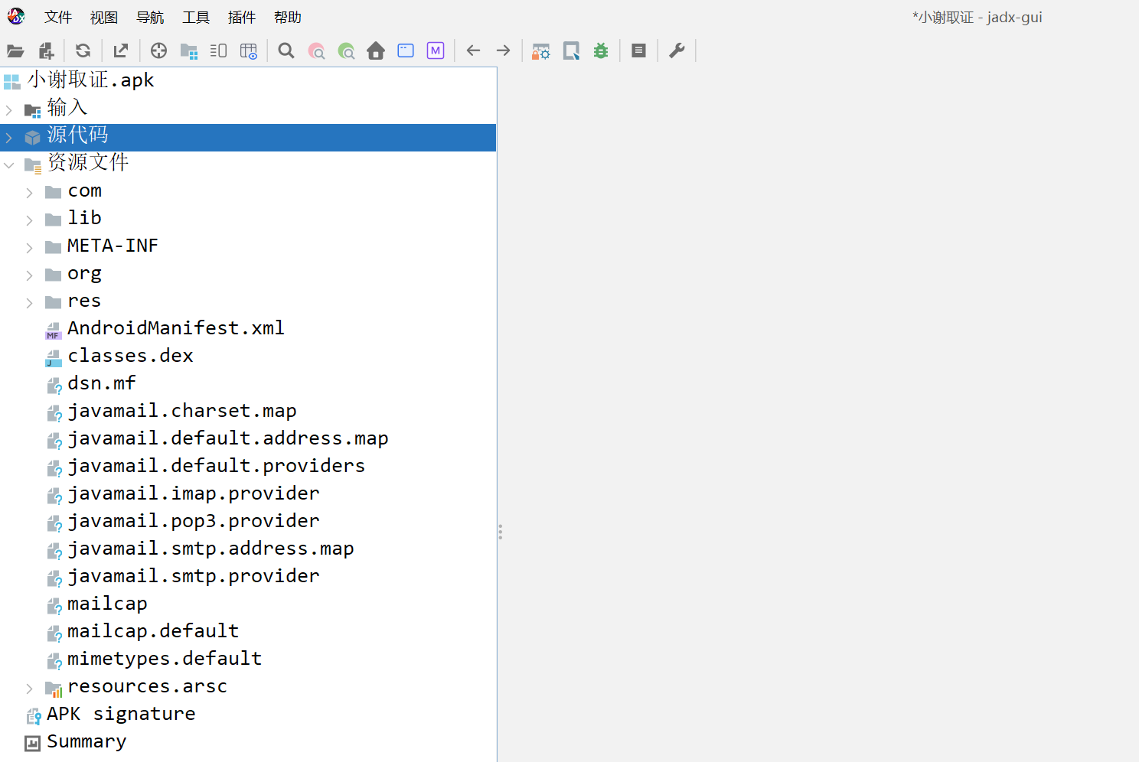This screenshot has width=1139, height=762.
Task: Select javamail.default.address.map file
Action: pyautogui.click(x=228, y=438)
